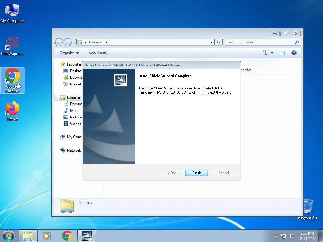Click the Explorer forward navigation arrow
This screenshot has width=323, height=242.
(68, 42)
